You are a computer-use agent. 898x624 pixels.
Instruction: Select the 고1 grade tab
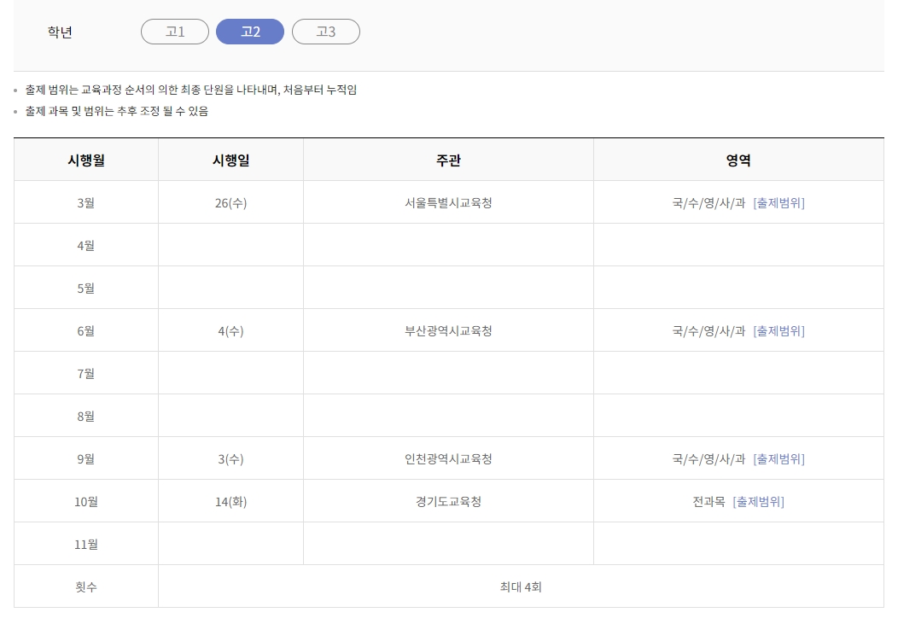tap(174, 32)
